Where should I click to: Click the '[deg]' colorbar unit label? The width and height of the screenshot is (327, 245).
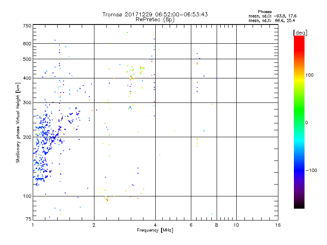(300, 33)
